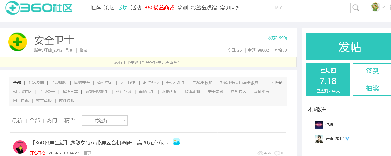Open 版块 in top navigation

click(122, 8)
